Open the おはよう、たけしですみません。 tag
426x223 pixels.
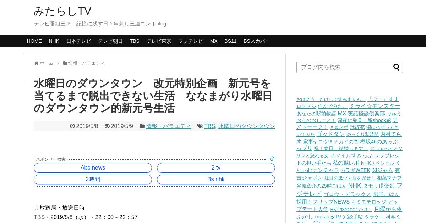pos(331,99)
